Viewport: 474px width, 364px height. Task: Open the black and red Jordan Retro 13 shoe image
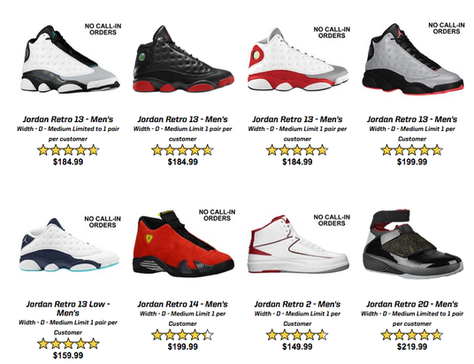183,59
